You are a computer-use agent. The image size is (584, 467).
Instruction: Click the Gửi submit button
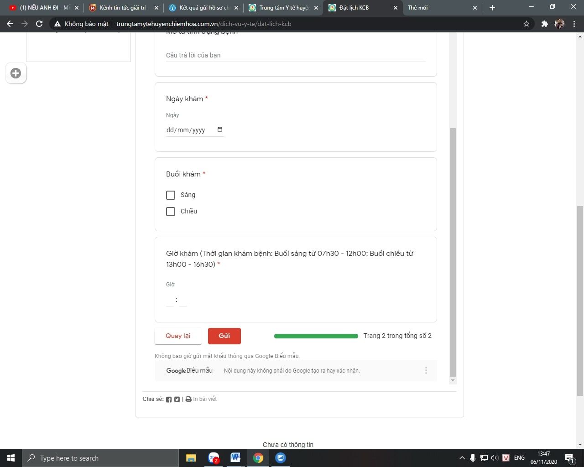point(224,336)
